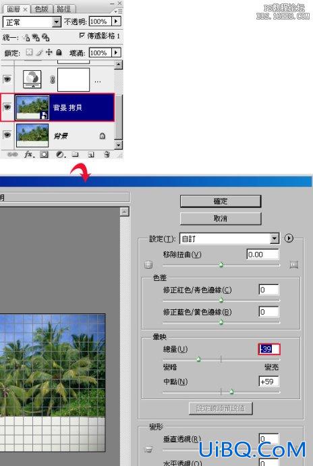Open the fx layer style menu

pyautogui.click(x=29, y=154)
